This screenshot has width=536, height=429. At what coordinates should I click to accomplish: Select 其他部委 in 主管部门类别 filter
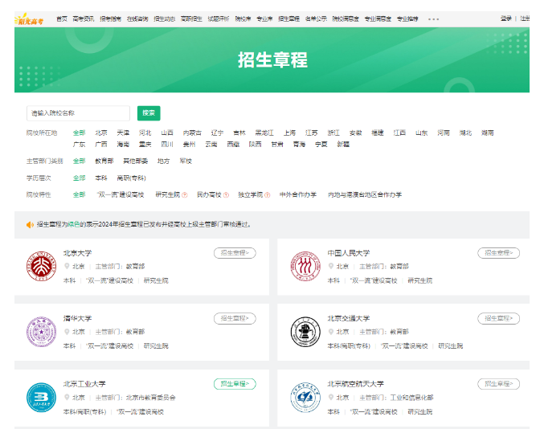[135, 161]
